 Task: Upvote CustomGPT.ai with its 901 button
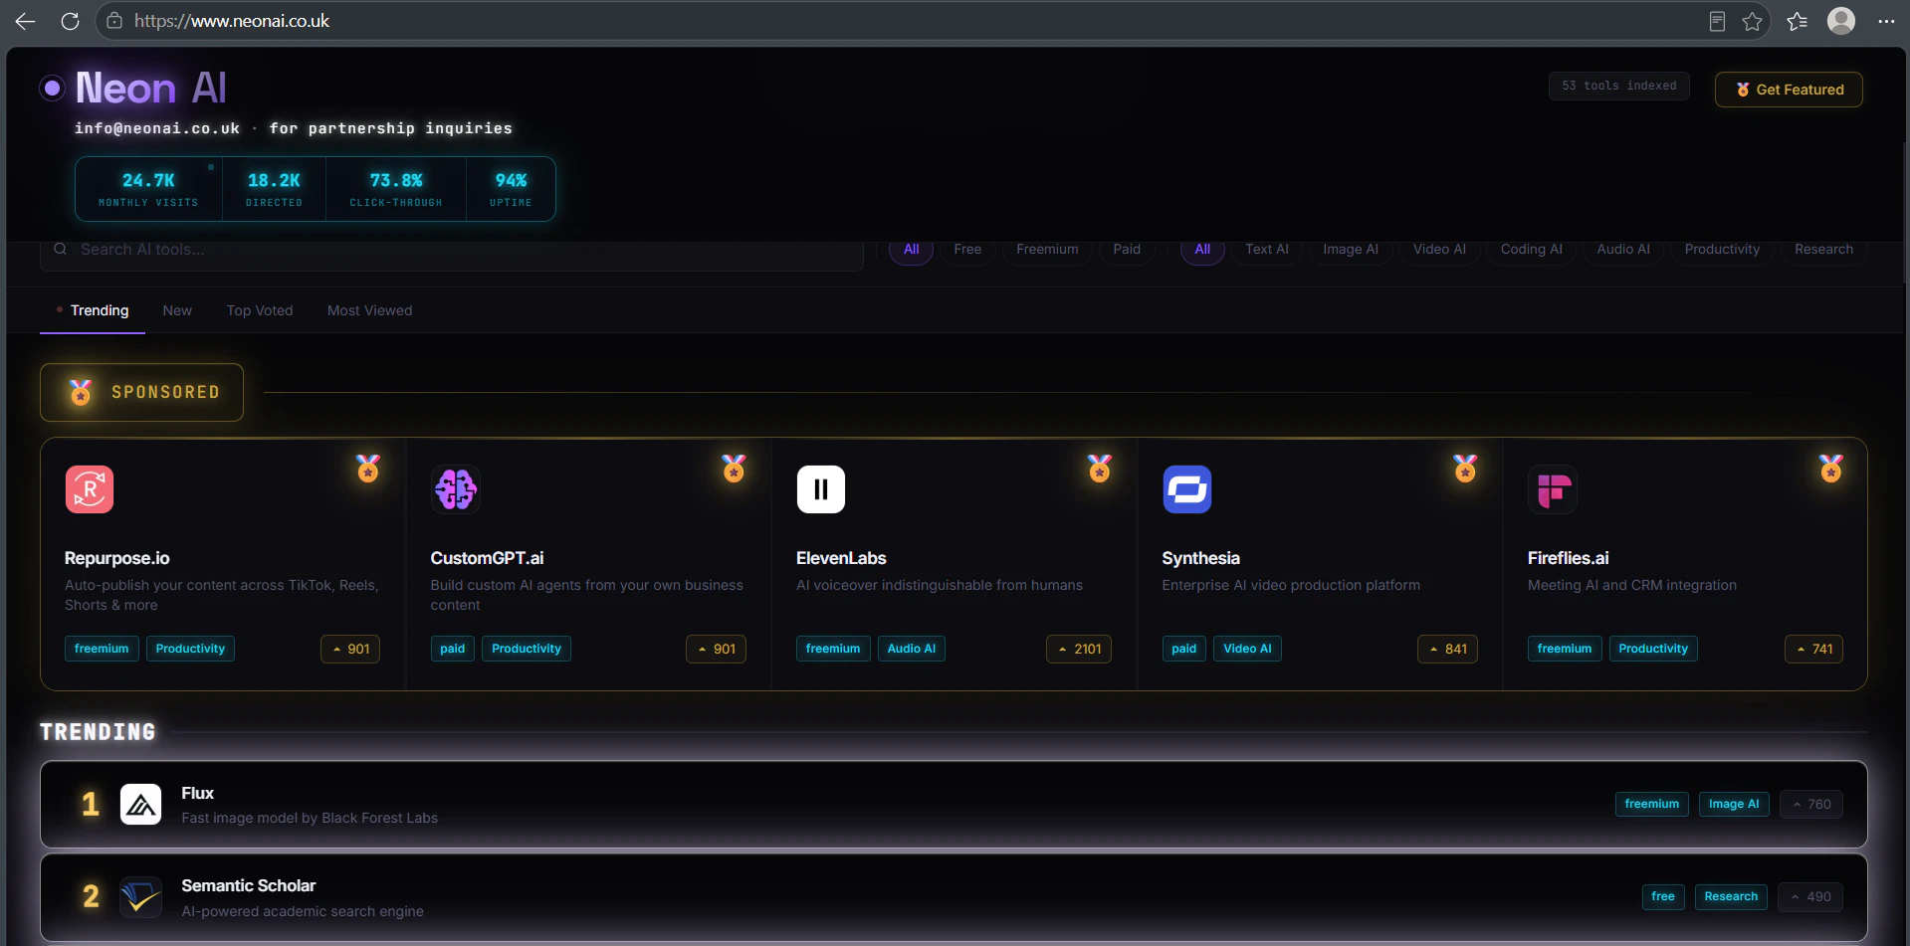coord(716,649)
